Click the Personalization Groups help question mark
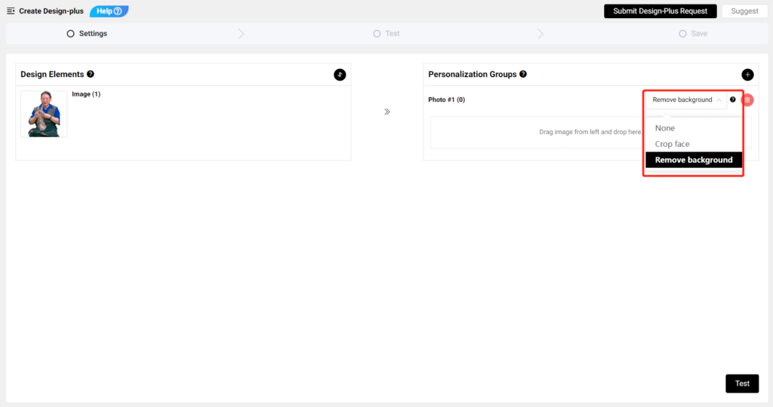 [x=523, y=74]
